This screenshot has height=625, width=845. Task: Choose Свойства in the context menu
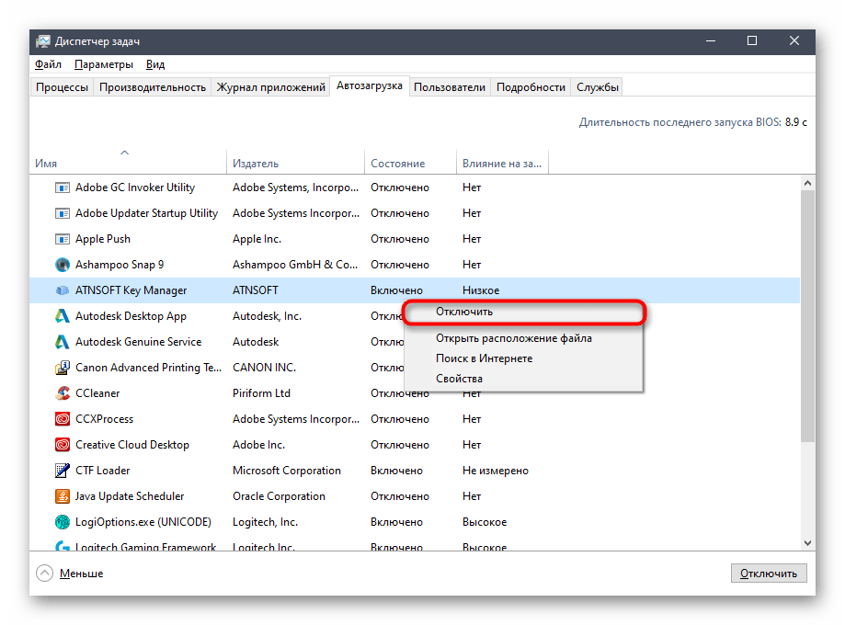pos(523,379)
